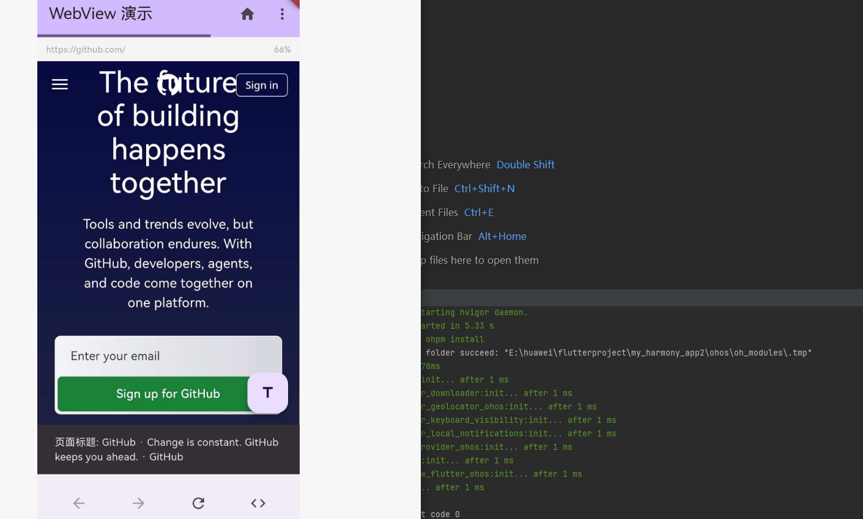Image resolution: width=863 pixels, height=519 pixels.
Task: Click the '_keyboard_visibility:init' log line
Action: coord(519,420)
